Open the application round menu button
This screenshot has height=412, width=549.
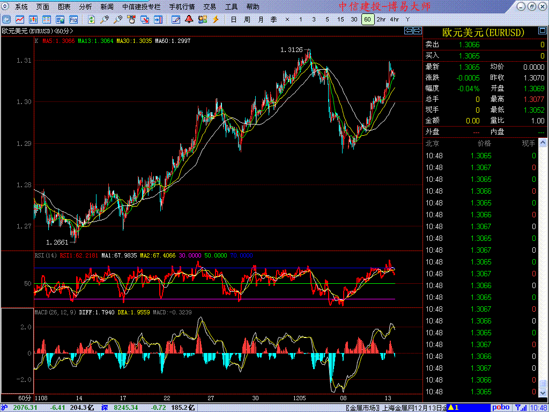[x=4, y=6]
